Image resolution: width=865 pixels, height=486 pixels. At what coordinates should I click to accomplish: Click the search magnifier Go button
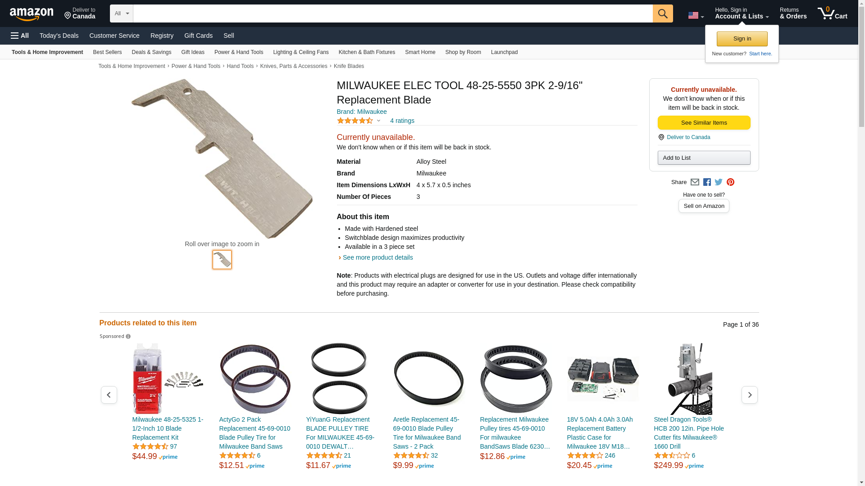click(663, 13)
